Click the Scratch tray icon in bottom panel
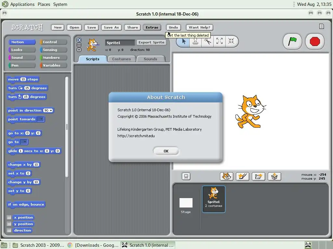The width and height of the screenshot is (333, 249). [x=308, y=245]
